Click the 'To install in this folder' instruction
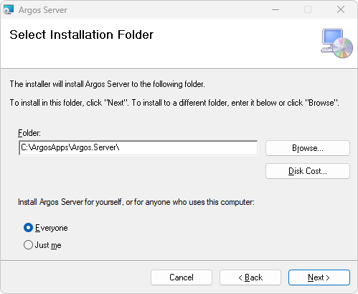 pyautogui.click(x=174, y=103)
